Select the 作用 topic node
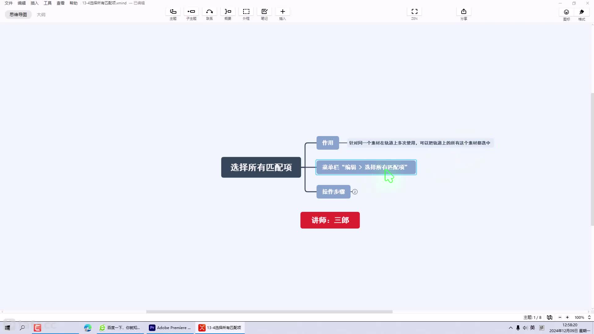 pos(328,143)
